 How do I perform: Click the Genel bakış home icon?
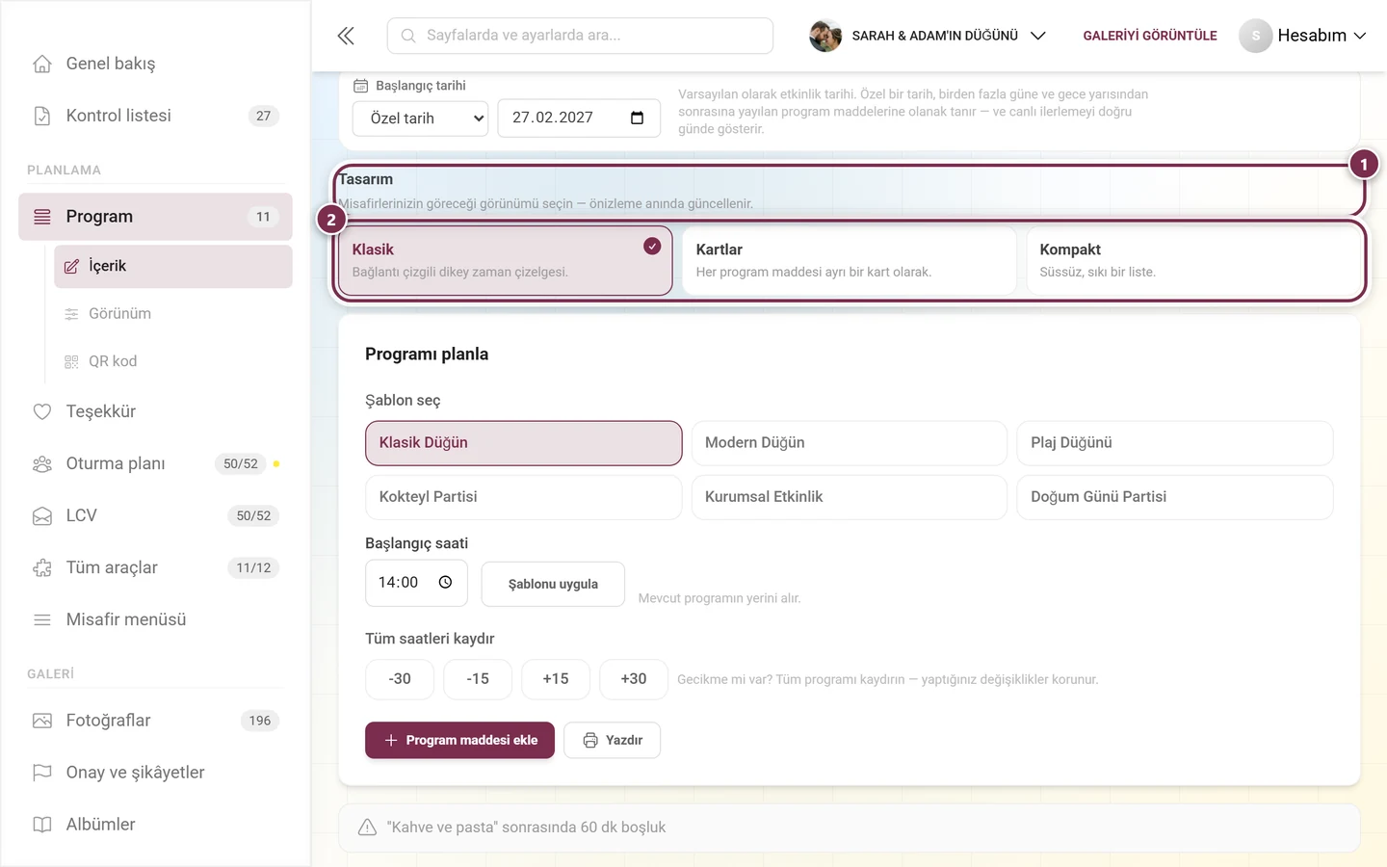[x=42, y=64]
